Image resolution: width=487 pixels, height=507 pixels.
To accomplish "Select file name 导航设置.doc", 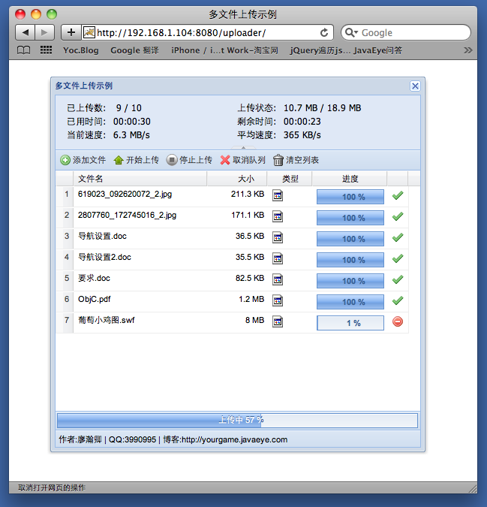I will (x=102, y=236).
